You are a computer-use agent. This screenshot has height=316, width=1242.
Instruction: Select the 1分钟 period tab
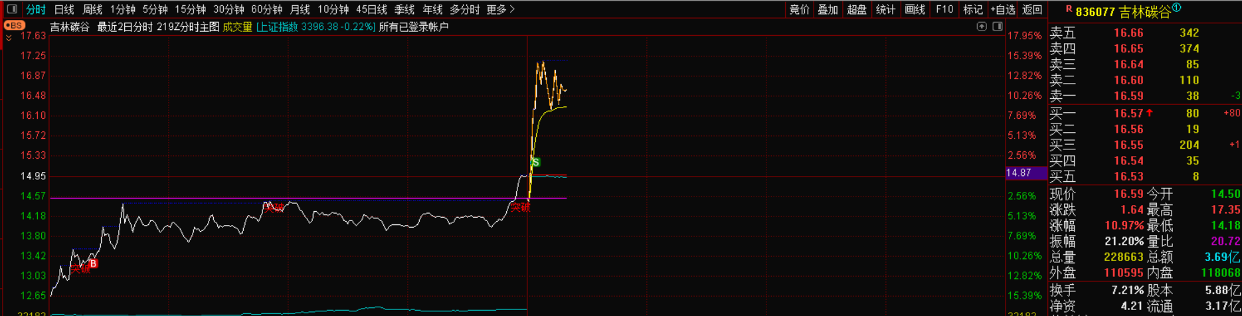click(122, 9)
